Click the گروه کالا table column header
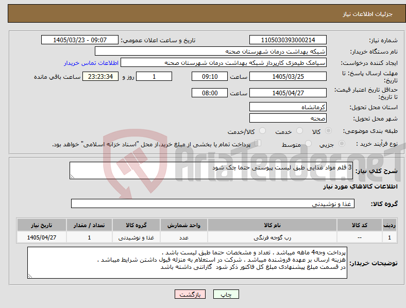The height and width of the screenshot is (308, 406). [136, 225]
